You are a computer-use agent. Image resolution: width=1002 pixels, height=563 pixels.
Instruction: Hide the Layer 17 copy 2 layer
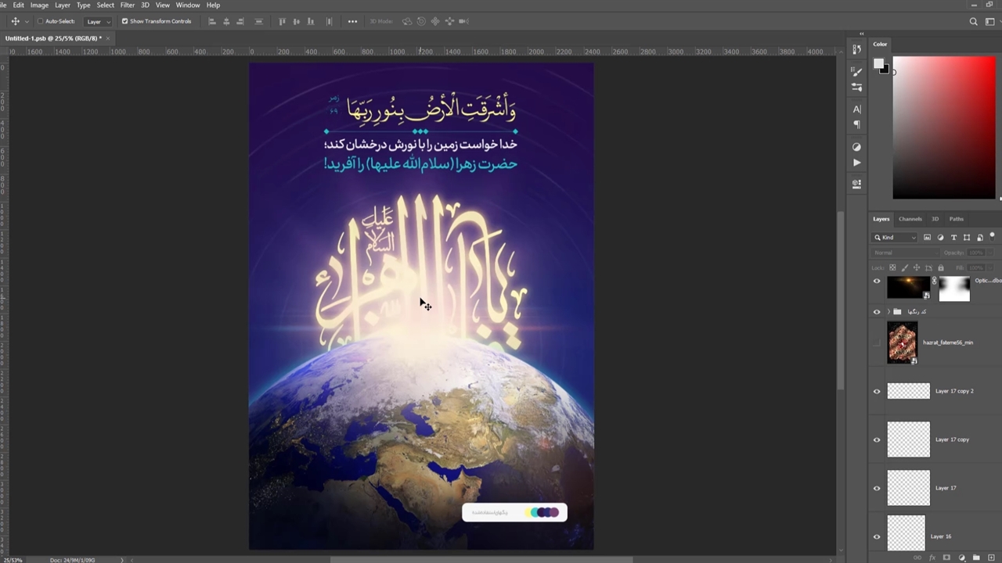coord(877,391)
